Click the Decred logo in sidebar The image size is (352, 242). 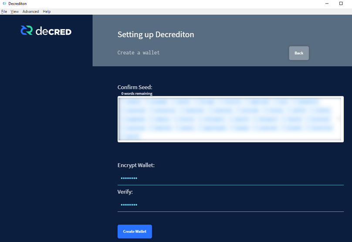[x=46, y=31]
